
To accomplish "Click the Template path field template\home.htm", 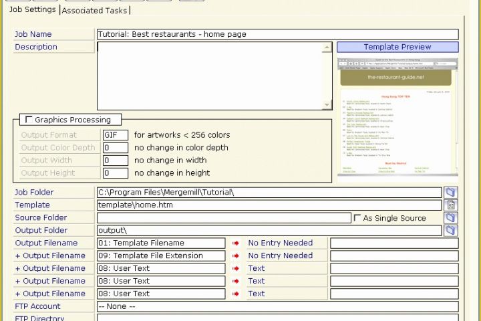I will pyautogui.click(x=269, y=205).
